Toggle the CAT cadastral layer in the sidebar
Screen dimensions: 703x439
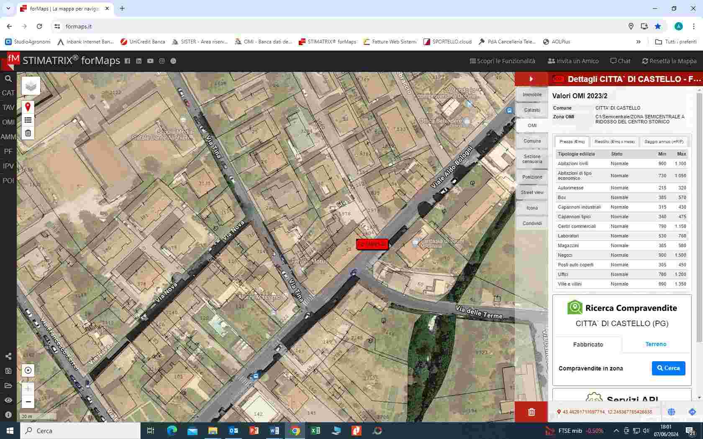click(x=8, y=93)
